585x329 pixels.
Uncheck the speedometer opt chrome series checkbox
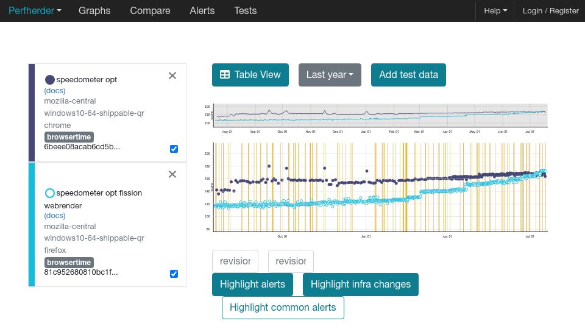174,149
